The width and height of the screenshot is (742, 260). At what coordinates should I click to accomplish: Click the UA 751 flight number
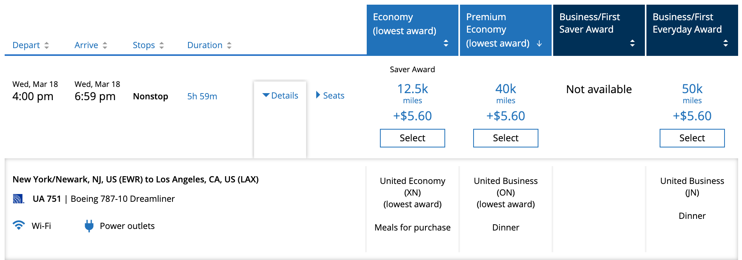tap(47, 199)
